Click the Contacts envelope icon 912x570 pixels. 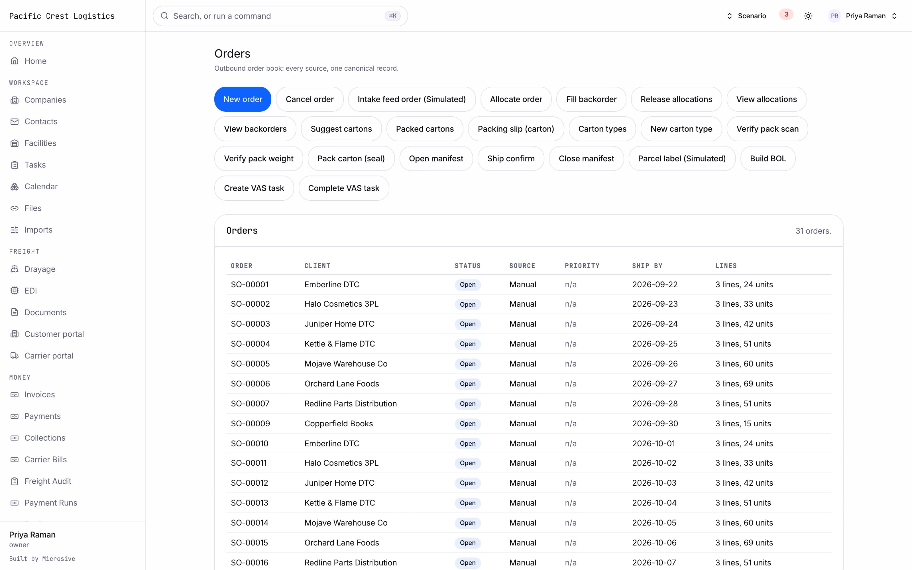pyautogui.click(x=14, y=121)
